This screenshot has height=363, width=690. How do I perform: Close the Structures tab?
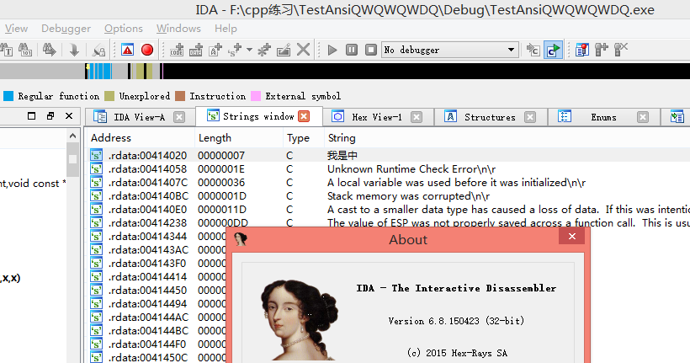[x=530, y=117]
